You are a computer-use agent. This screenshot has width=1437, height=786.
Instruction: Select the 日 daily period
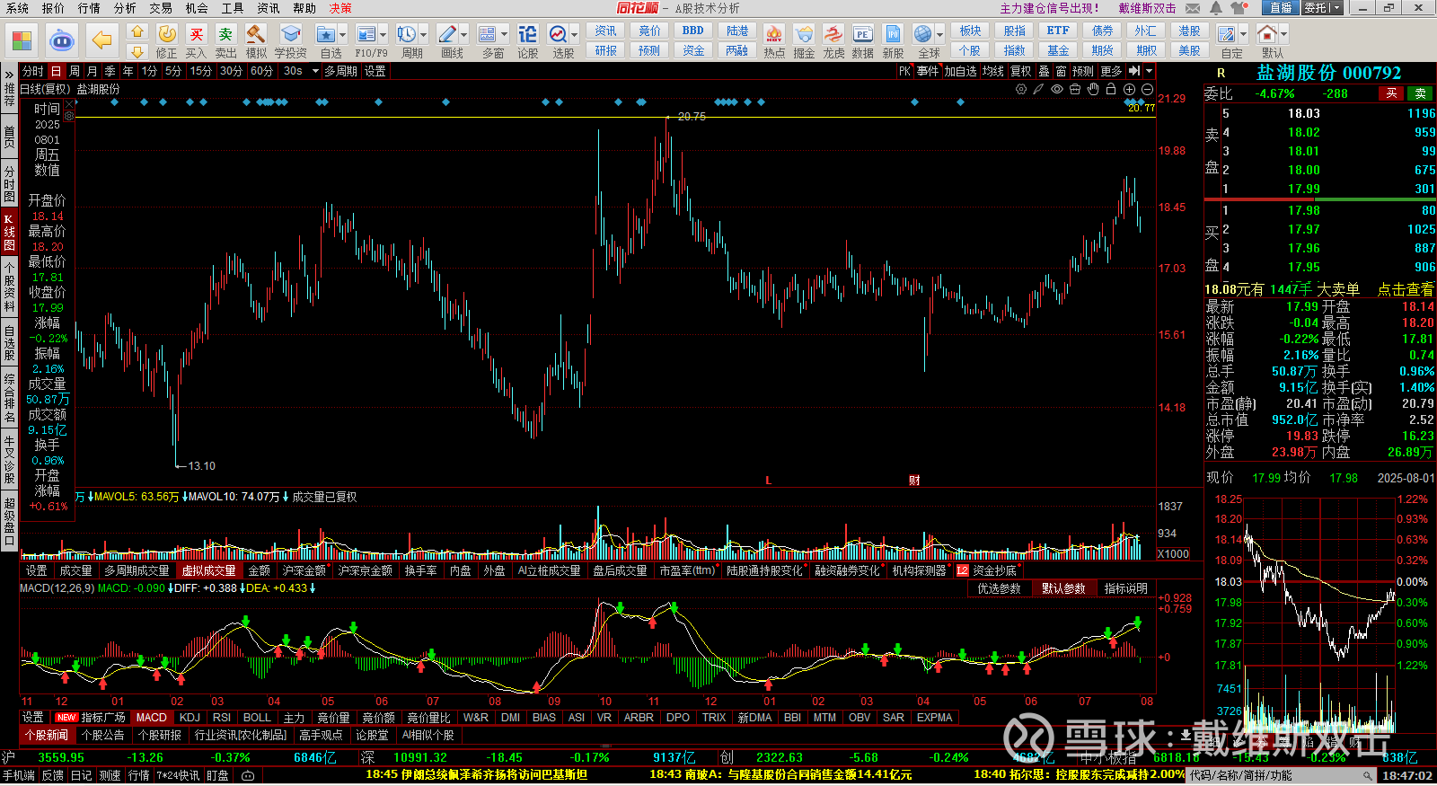[56, 71]
